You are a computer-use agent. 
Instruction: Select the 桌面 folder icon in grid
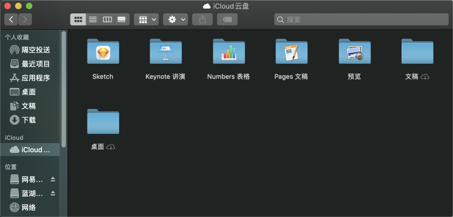[x=103, y=121]
